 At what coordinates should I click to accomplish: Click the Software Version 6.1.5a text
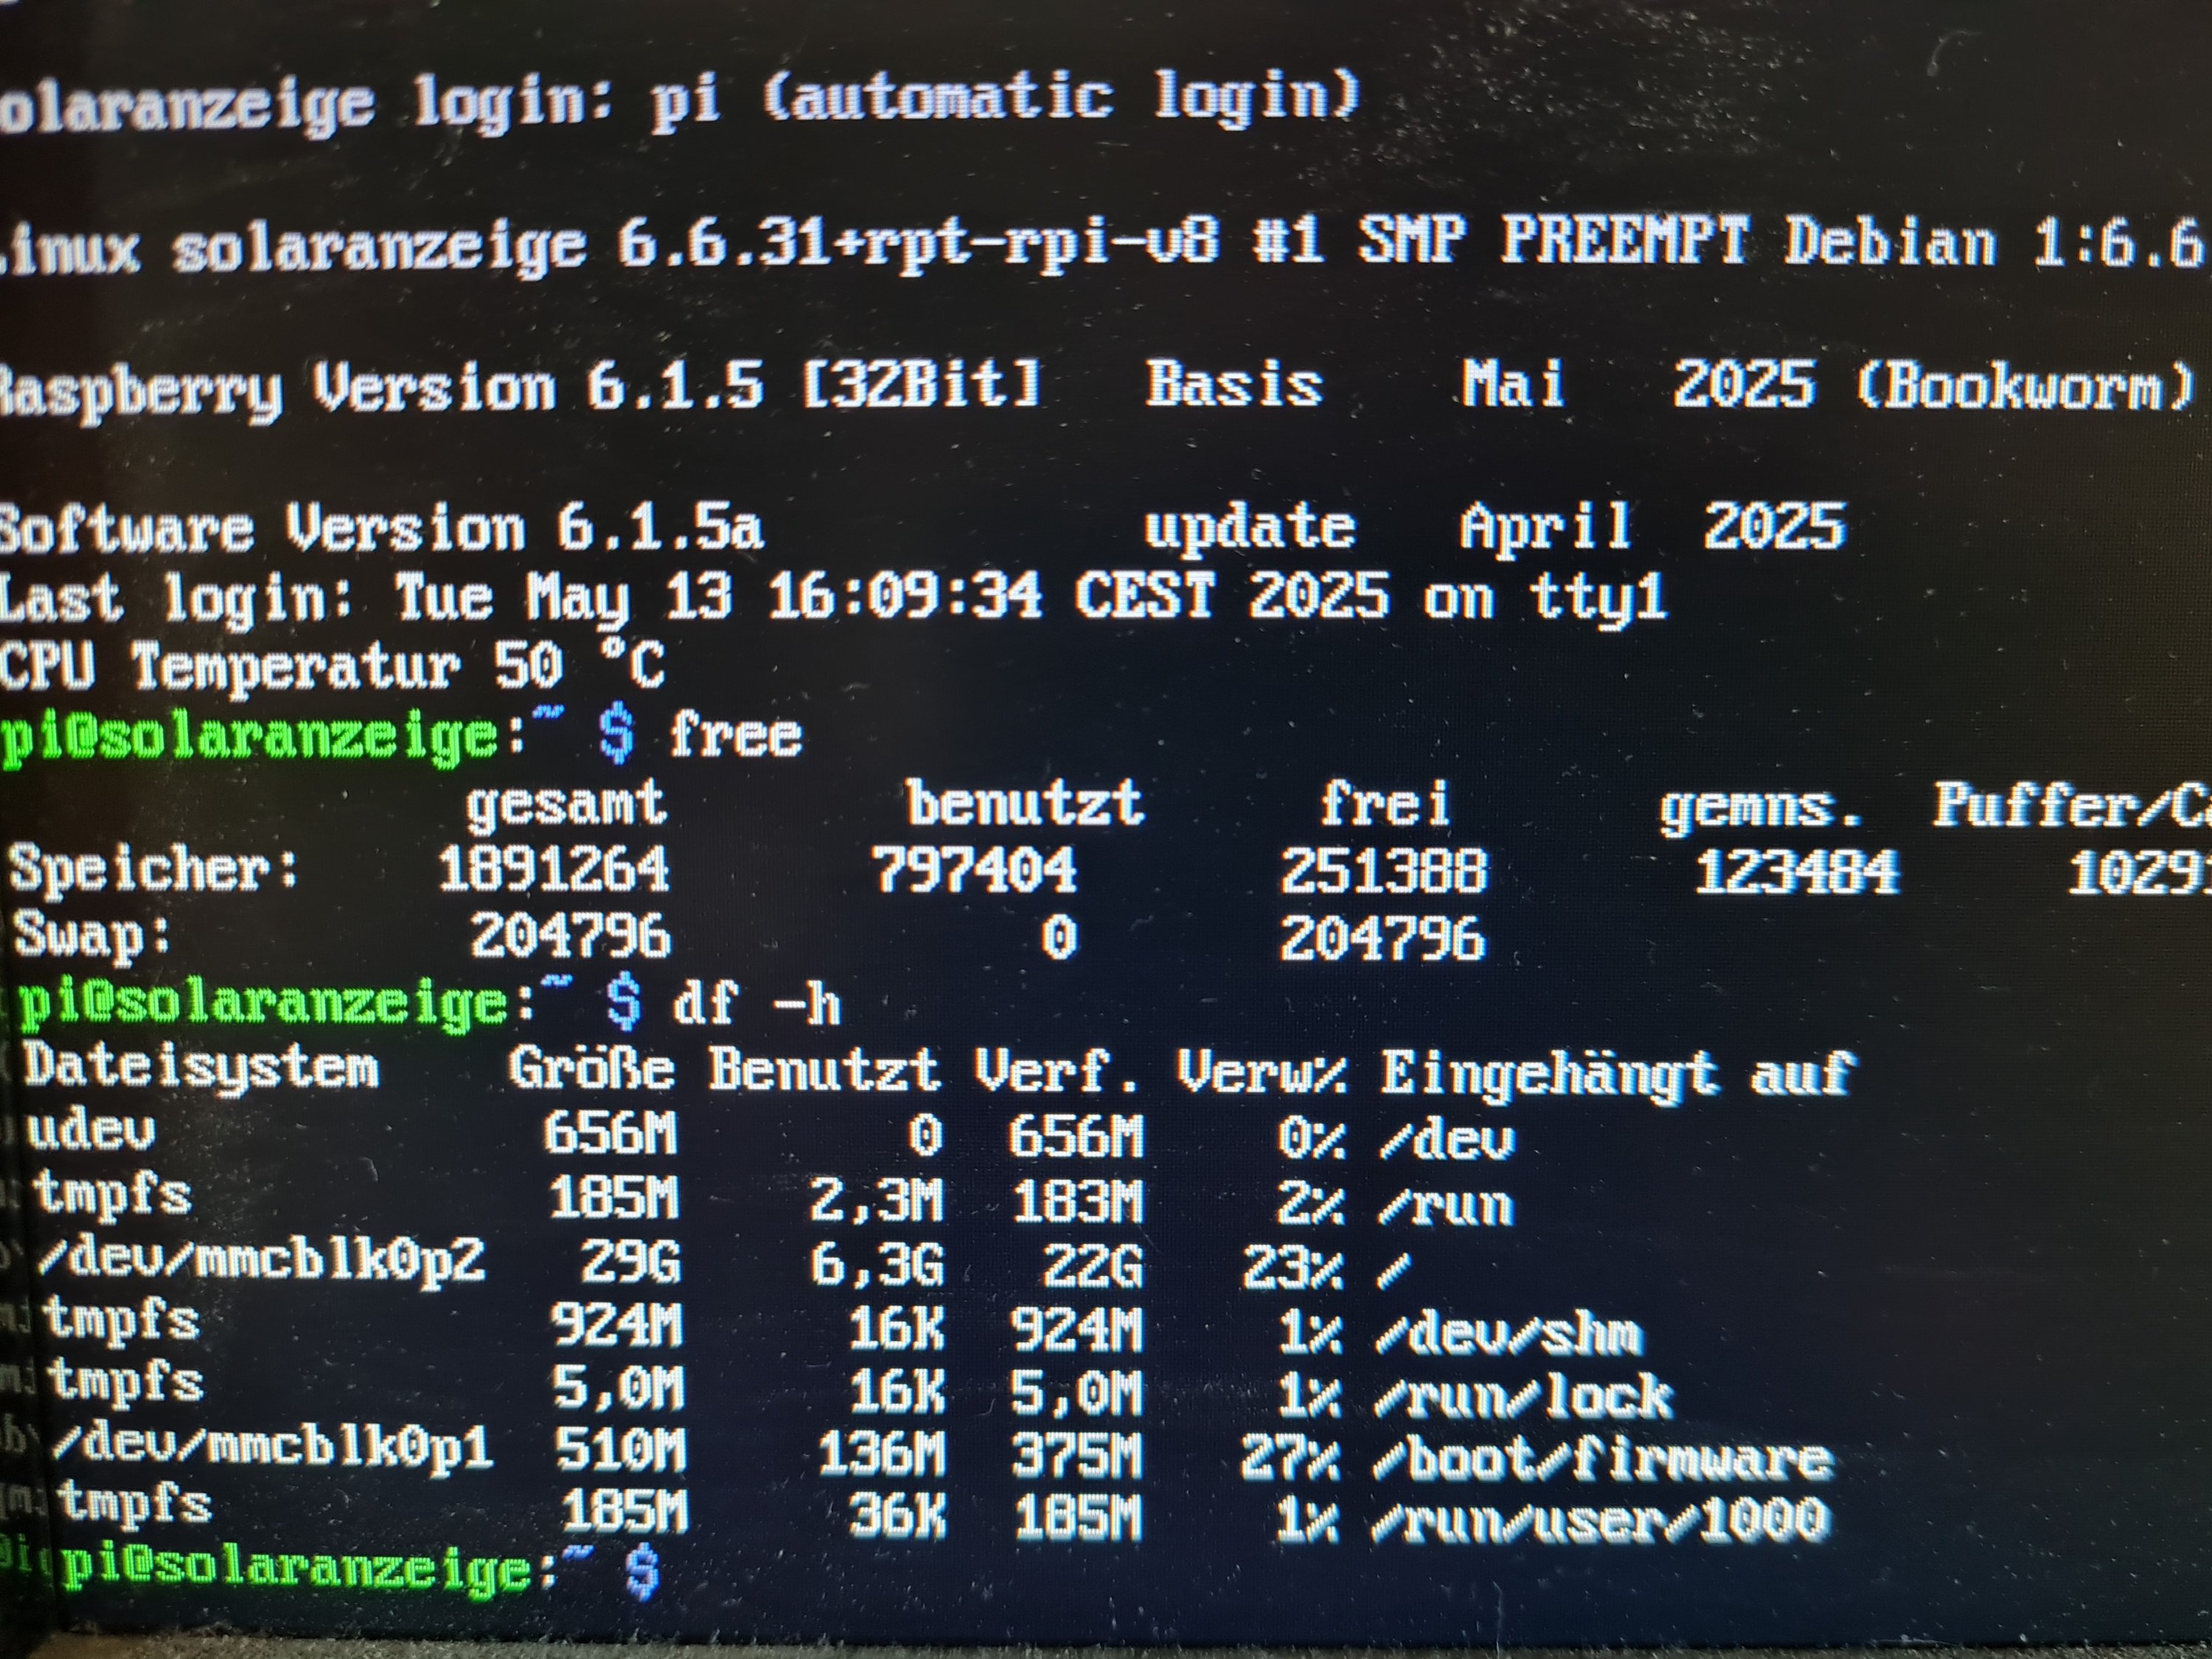pos(380,528)
